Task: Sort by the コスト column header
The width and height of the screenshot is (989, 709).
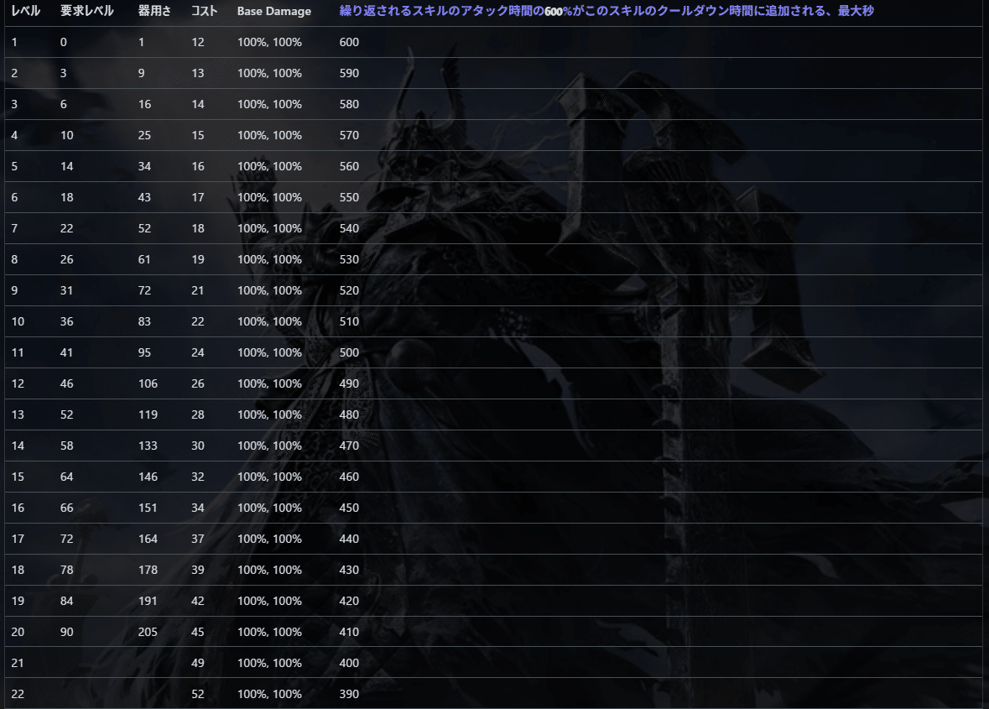Action: point(205,12)
